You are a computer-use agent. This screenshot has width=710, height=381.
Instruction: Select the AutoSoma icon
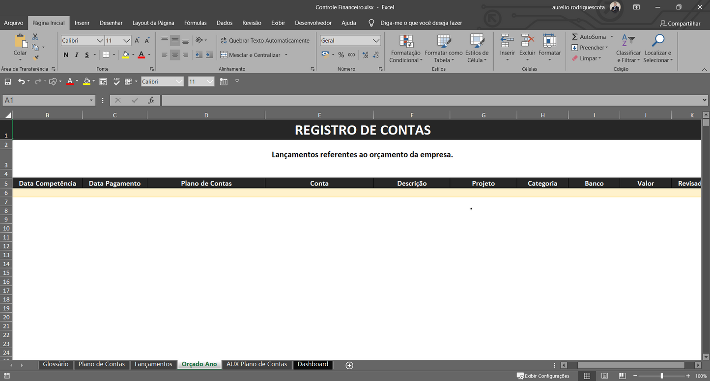tap(576, 36)
